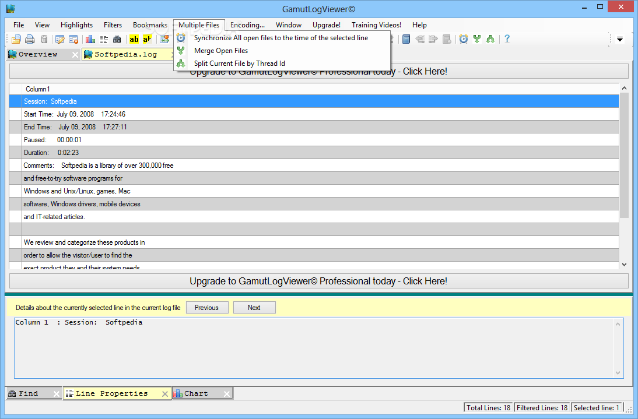
Task: Close the Overview tab
Action: tap(75, 54)
